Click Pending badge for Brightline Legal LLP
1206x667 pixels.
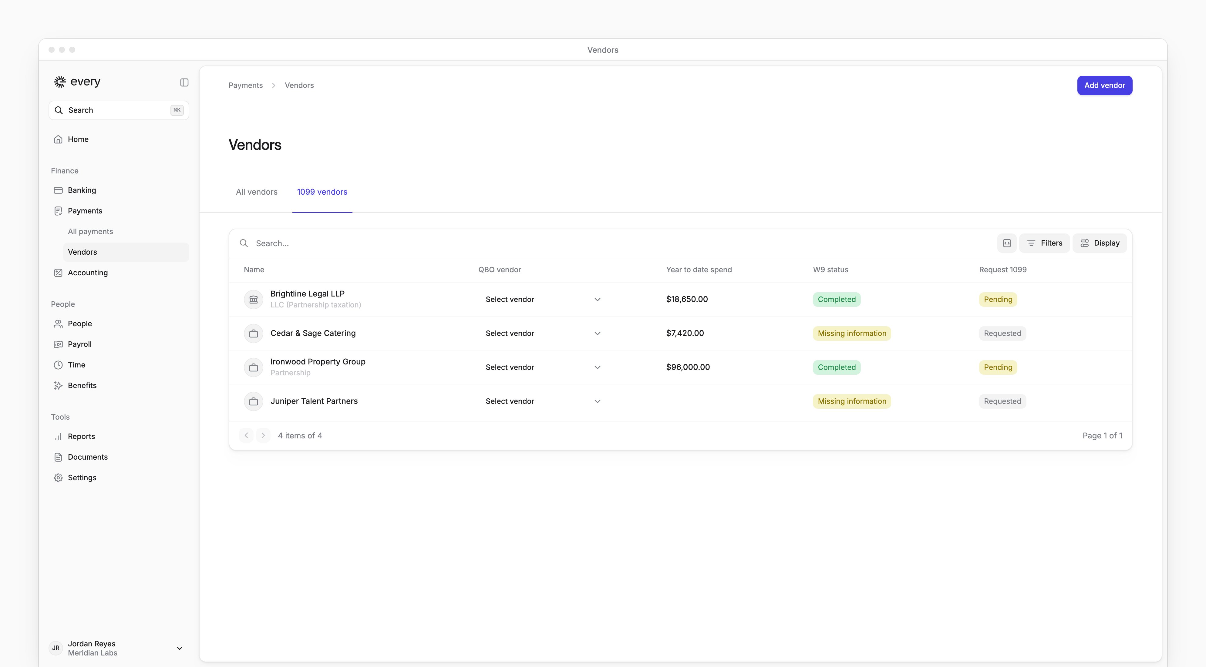coord(998,300)
